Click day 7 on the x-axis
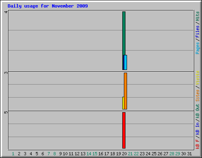The image size is (202, 158). 49,154
